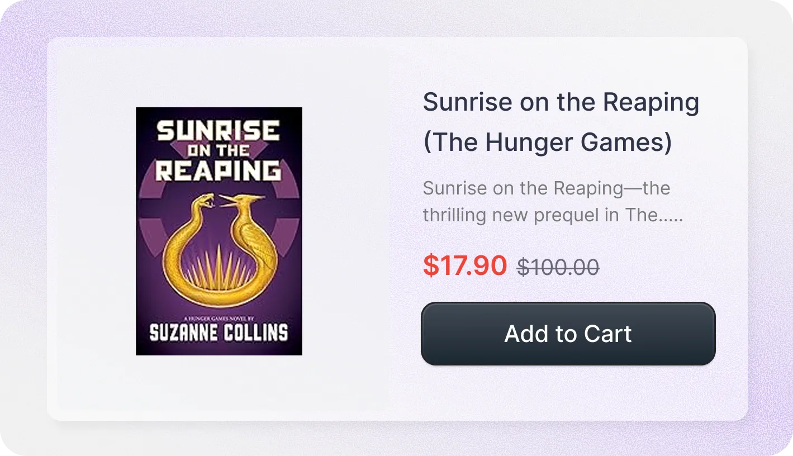Add the book to the cart

pos(568,334)
